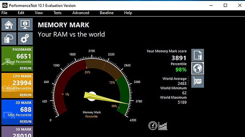The width and height of the screenshot is (245, 137).
Task: Click the 25% marker on the gauge
Action: [x=87, y=72]
